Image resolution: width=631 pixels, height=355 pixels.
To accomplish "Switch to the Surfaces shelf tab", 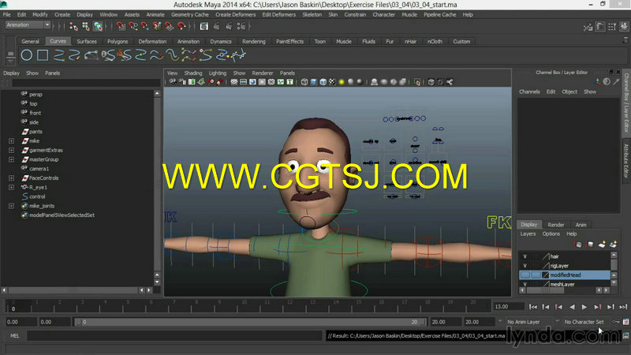I will tap(87, 42).
